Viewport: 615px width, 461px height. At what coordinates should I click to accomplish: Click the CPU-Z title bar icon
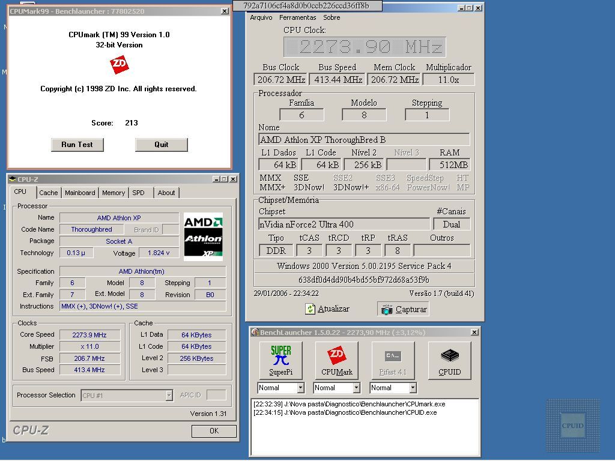[x=12, y=179]
